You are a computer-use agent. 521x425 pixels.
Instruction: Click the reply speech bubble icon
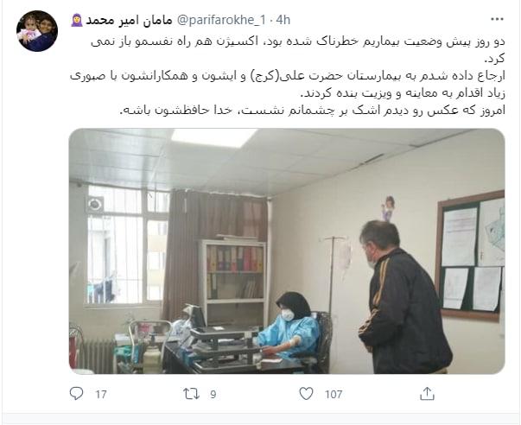click(76, 393)
